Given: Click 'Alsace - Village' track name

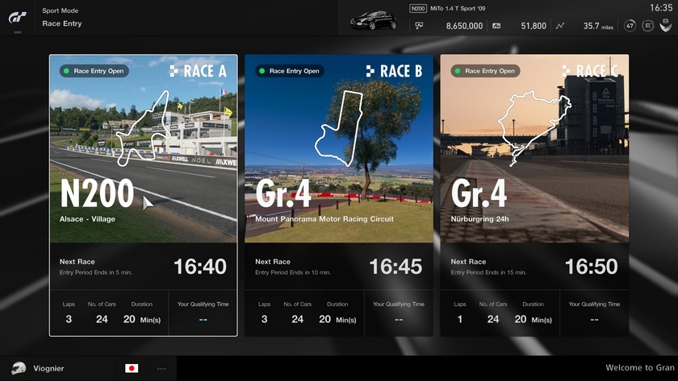Looking at the screenshot, I should [87, 219].
